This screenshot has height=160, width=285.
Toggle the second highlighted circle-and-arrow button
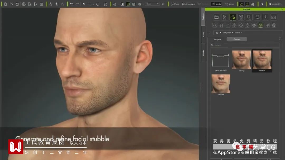click(x=247, y=4)
